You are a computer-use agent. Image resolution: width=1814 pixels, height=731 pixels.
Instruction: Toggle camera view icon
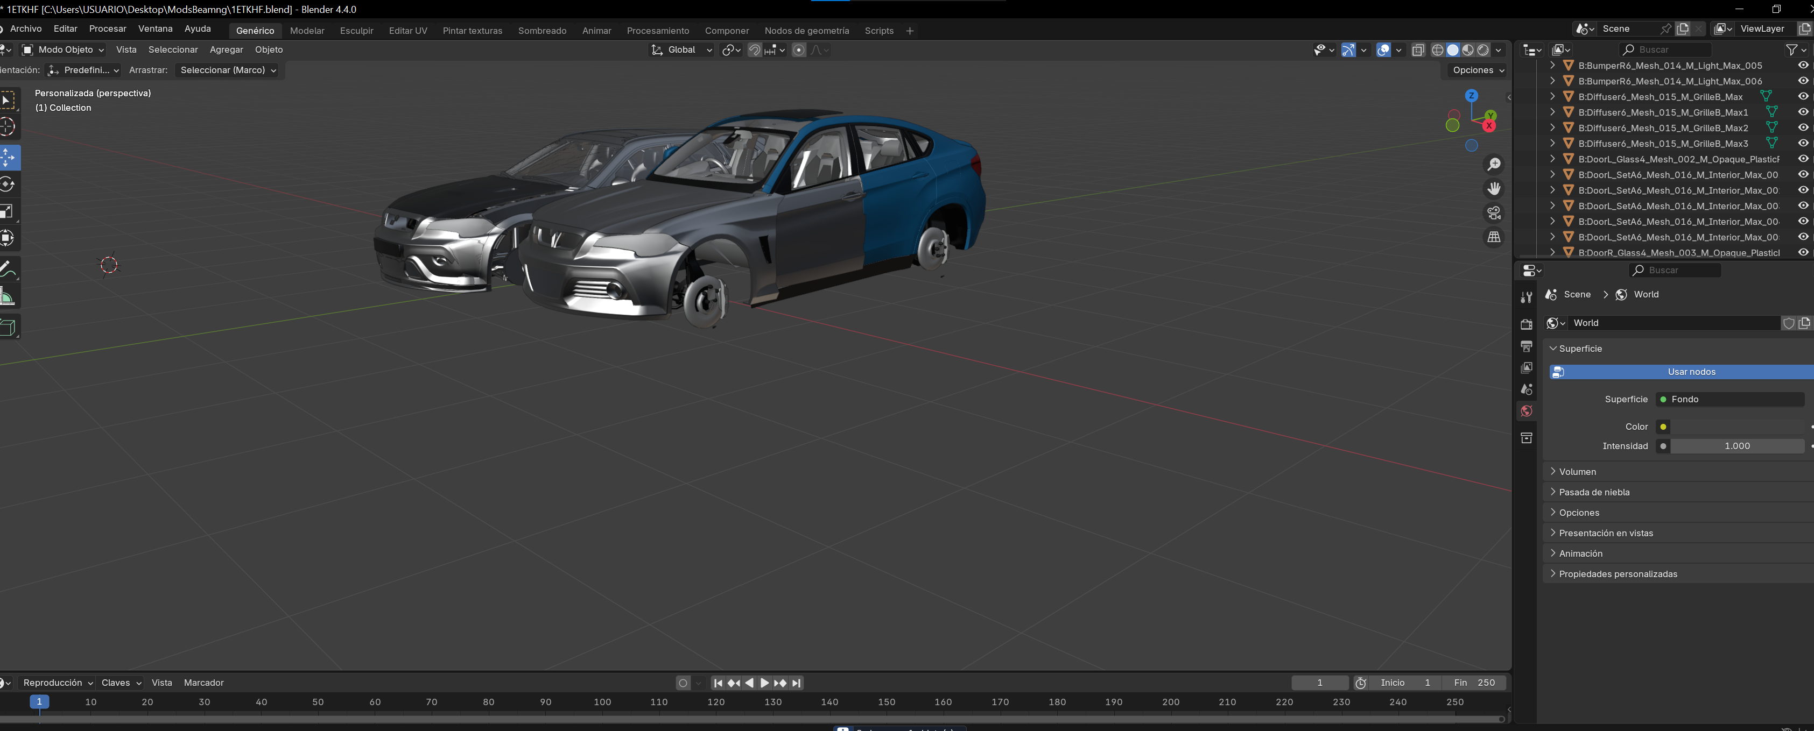1493,212
